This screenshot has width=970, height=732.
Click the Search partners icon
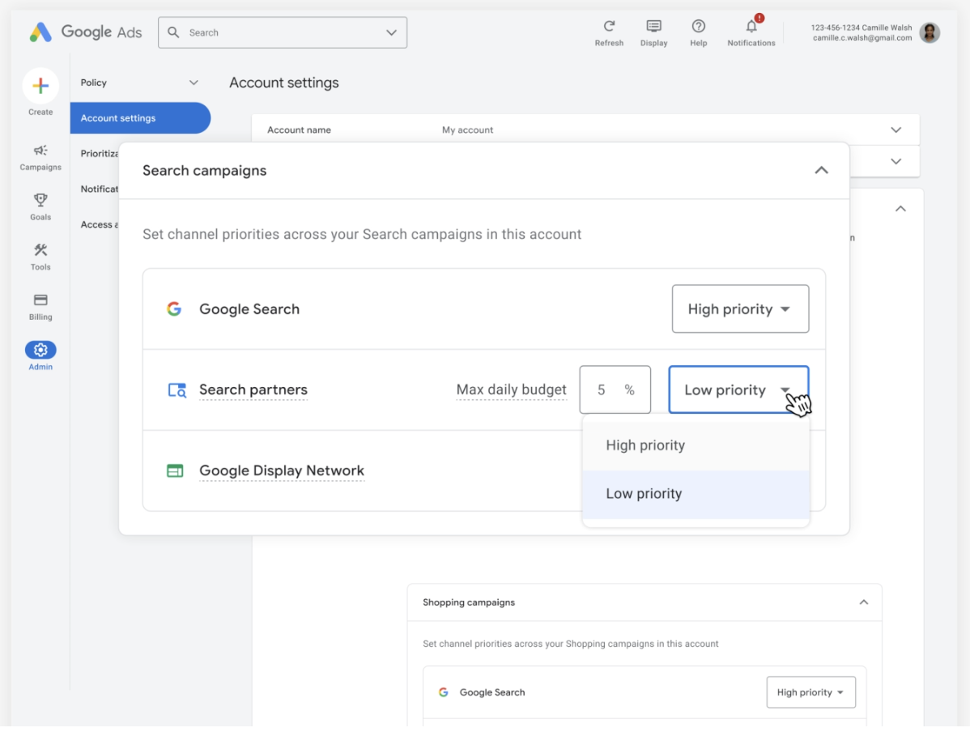click(177, 389)
